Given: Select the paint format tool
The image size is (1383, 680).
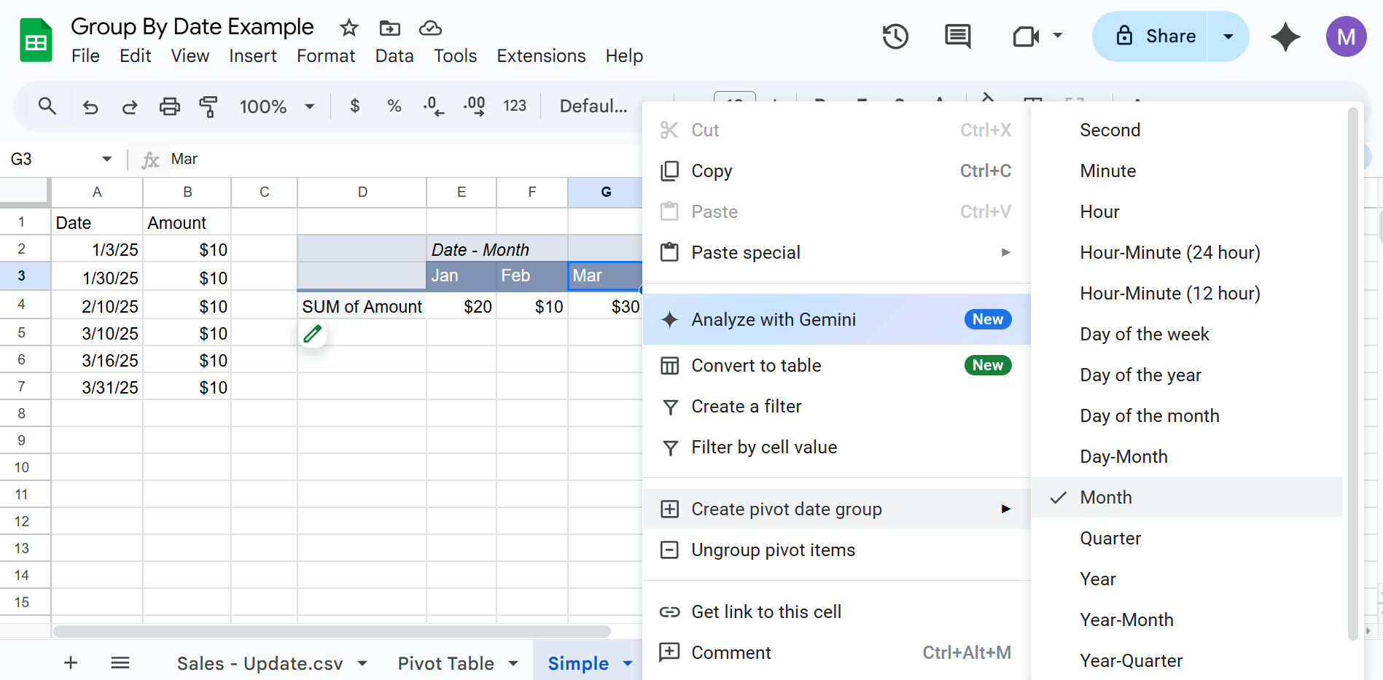Looking at the screenshot, I should coord(209,107).
